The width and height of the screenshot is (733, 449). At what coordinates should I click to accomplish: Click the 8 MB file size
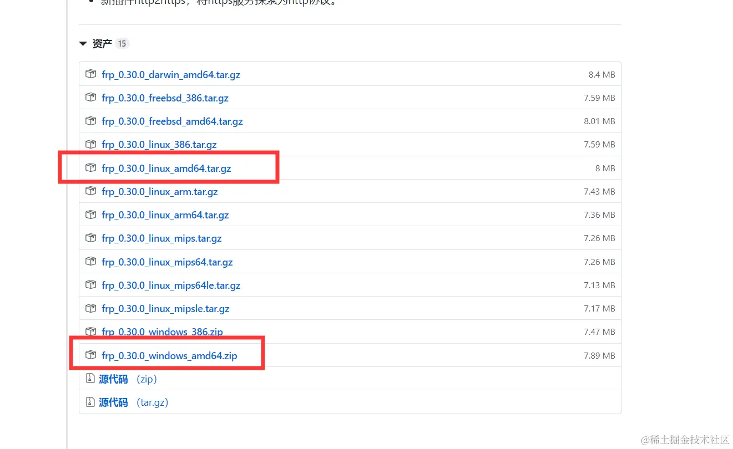(x=605, y=169)
